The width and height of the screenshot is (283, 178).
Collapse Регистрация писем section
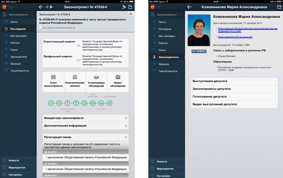coord(85,137)
